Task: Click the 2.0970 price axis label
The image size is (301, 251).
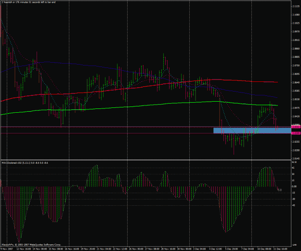Action: 296,31
